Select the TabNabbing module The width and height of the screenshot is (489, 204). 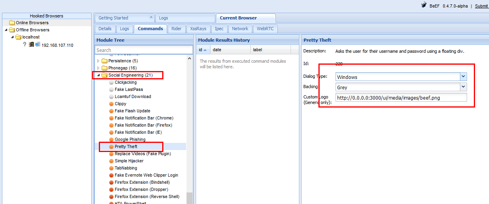click(x=126, y=168)
